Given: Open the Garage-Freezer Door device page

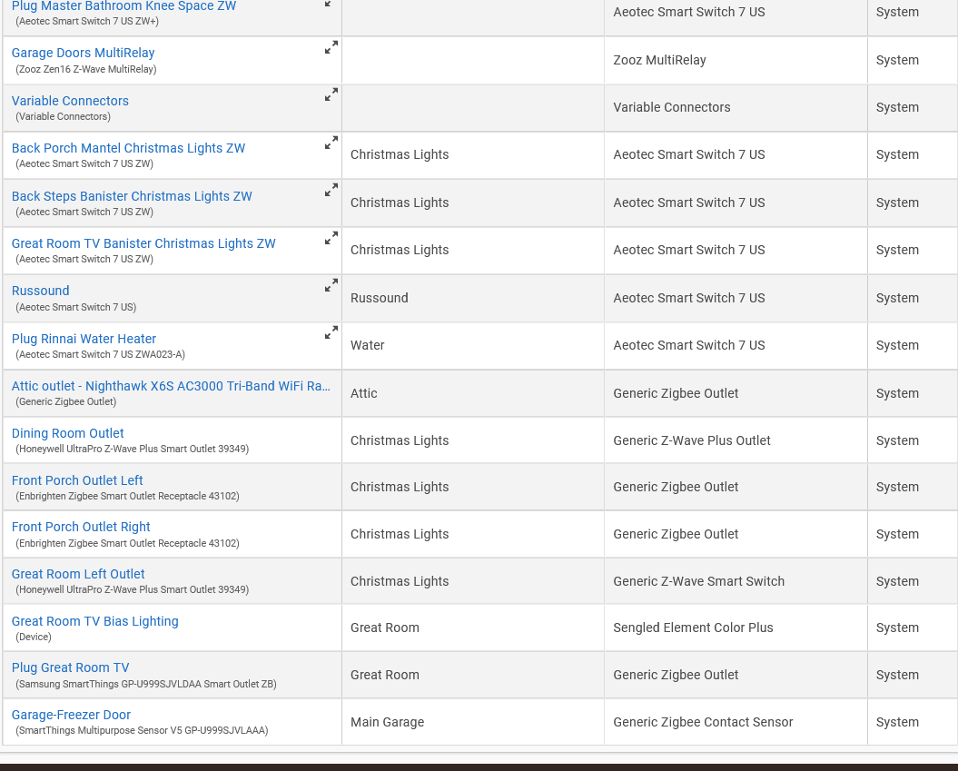Looking at the screenshot, I should [71, 715].
